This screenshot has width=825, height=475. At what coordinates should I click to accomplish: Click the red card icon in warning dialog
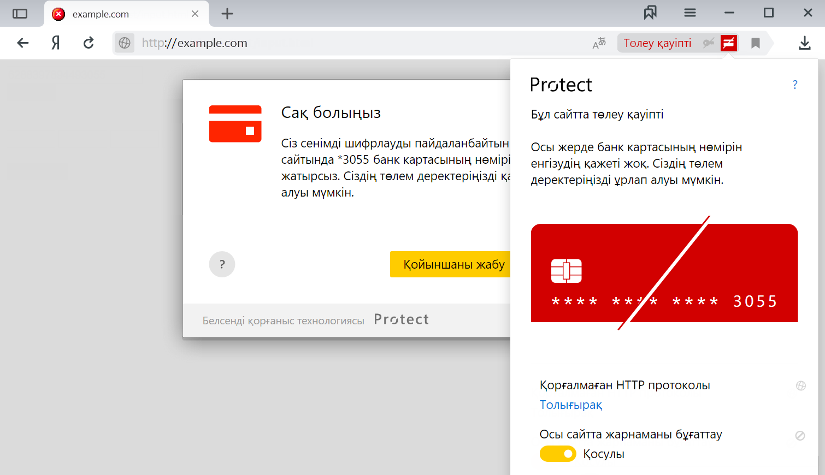235,124
